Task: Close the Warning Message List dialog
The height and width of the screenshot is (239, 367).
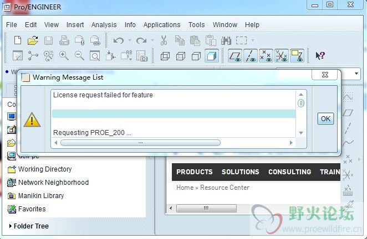Action: [325, 75]
